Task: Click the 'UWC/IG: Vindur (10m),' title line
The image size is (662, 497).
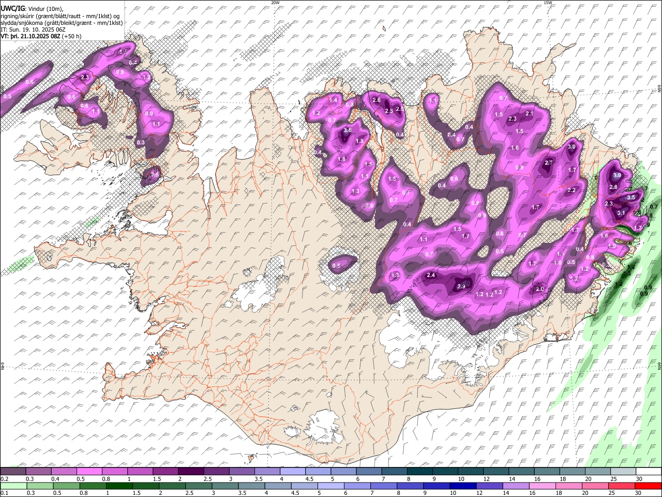Action: point(32,9)
